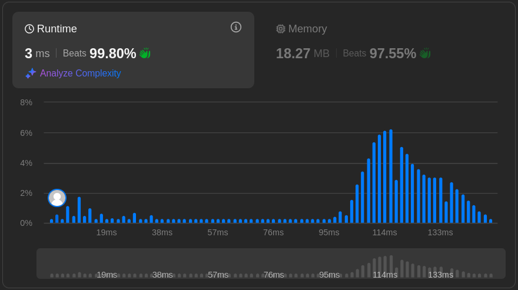Click the 19ms label on the main chart axis
Viewport: 518px width, 290px height.
click(x=107, y=232)
